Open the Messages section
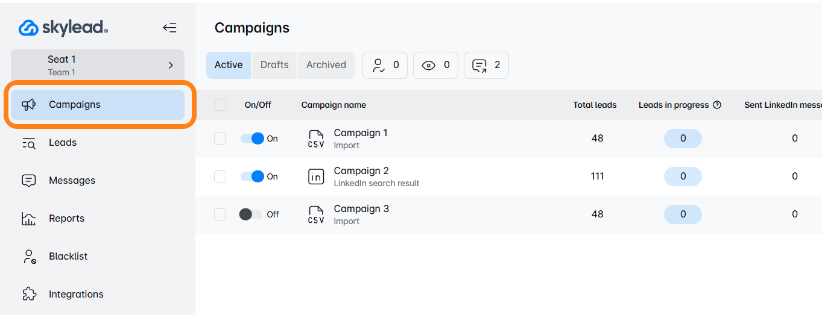The image size is (822, 315). point(72,181)
